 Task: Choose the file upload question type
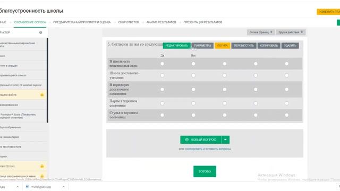click(23, 95)
